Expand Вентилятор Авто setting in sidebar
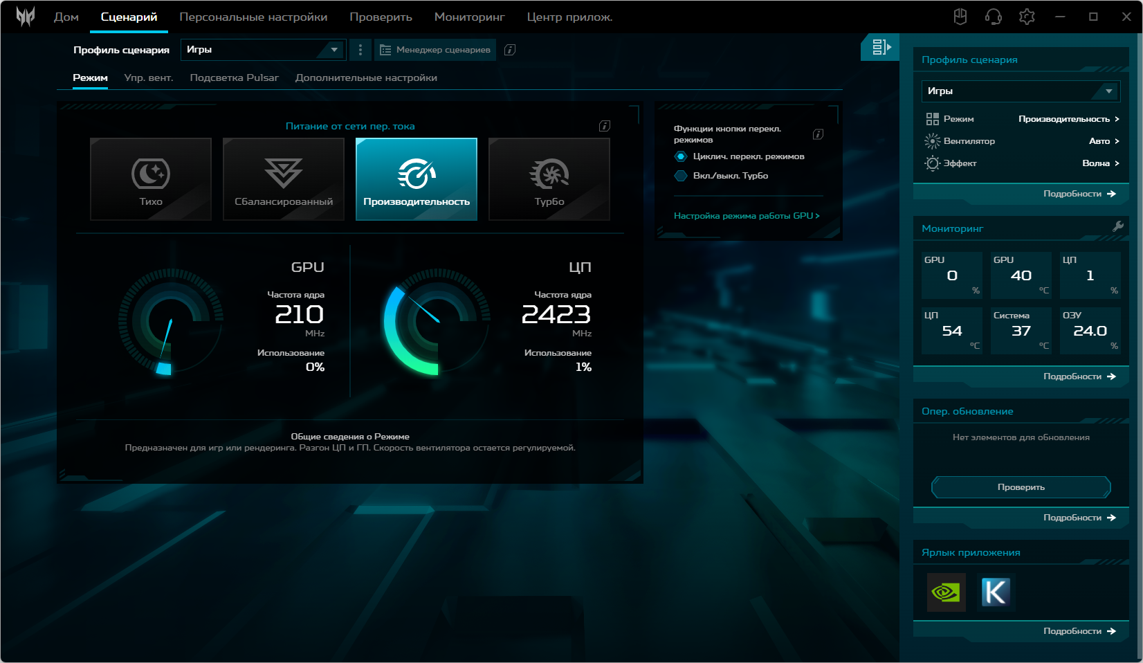1143x663 pixels. (1104, 141)
